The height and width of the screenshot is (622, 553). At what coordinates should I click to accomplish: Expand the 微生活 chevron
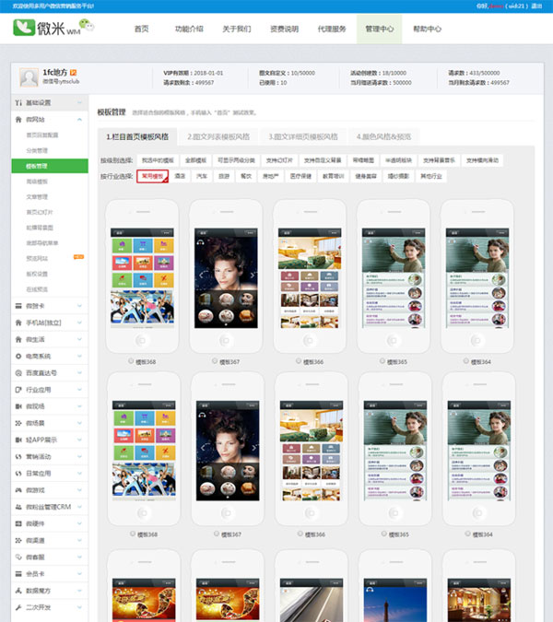pos(79,339)
